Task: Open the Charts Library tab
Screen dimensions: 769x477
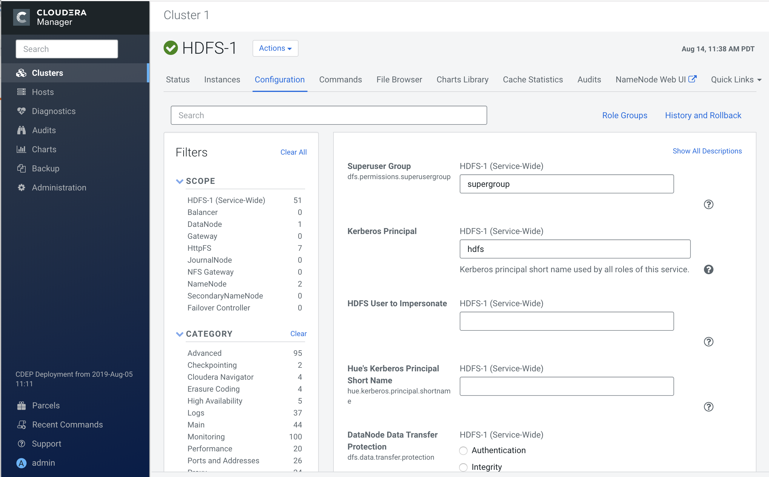Action: click(462, 79)
